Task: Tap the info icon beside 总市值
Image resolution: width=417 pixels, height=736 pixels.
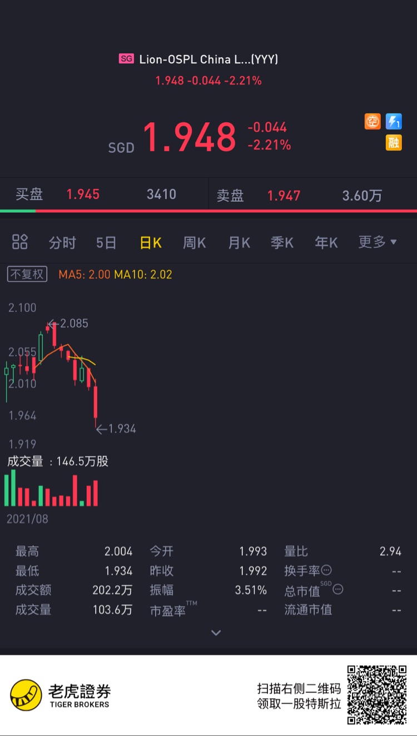Action: [x=337, y=590]
